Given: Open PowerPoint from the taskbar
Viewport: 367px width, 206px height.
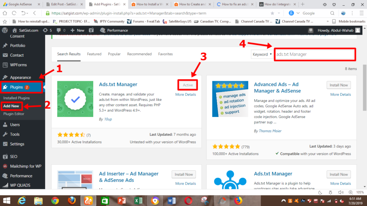Looking at the screenshot, I should (x=121, y=201).
